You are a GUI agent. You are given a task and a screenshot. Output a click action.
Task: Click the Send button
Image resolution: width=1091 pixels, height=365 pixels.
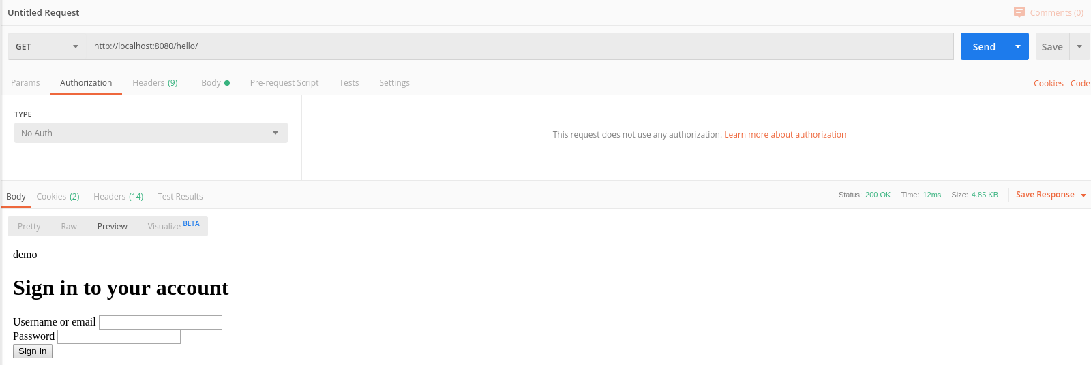(984, 46)
